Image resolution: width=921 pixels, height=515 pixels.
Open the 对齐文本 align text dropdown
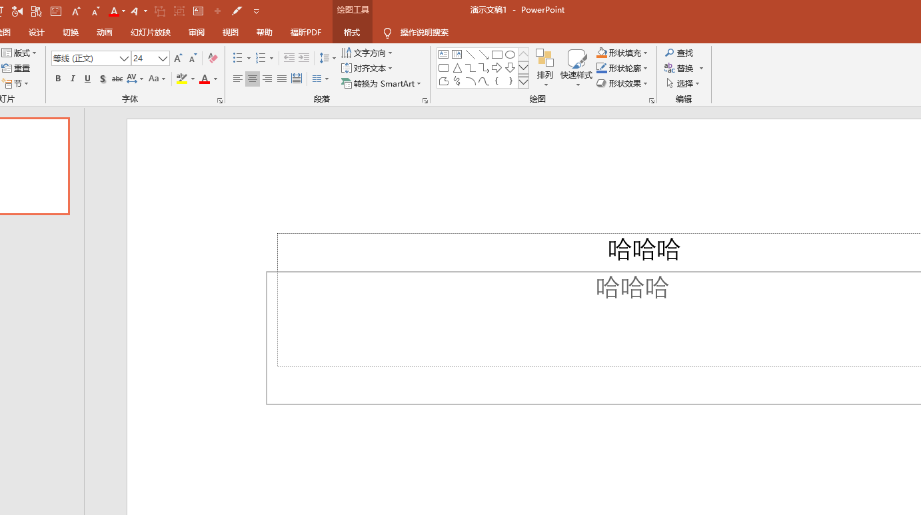[367, 68]
